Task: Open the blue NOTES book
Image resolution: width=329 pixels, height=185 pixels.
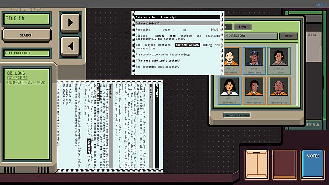Action: [313, 165]
